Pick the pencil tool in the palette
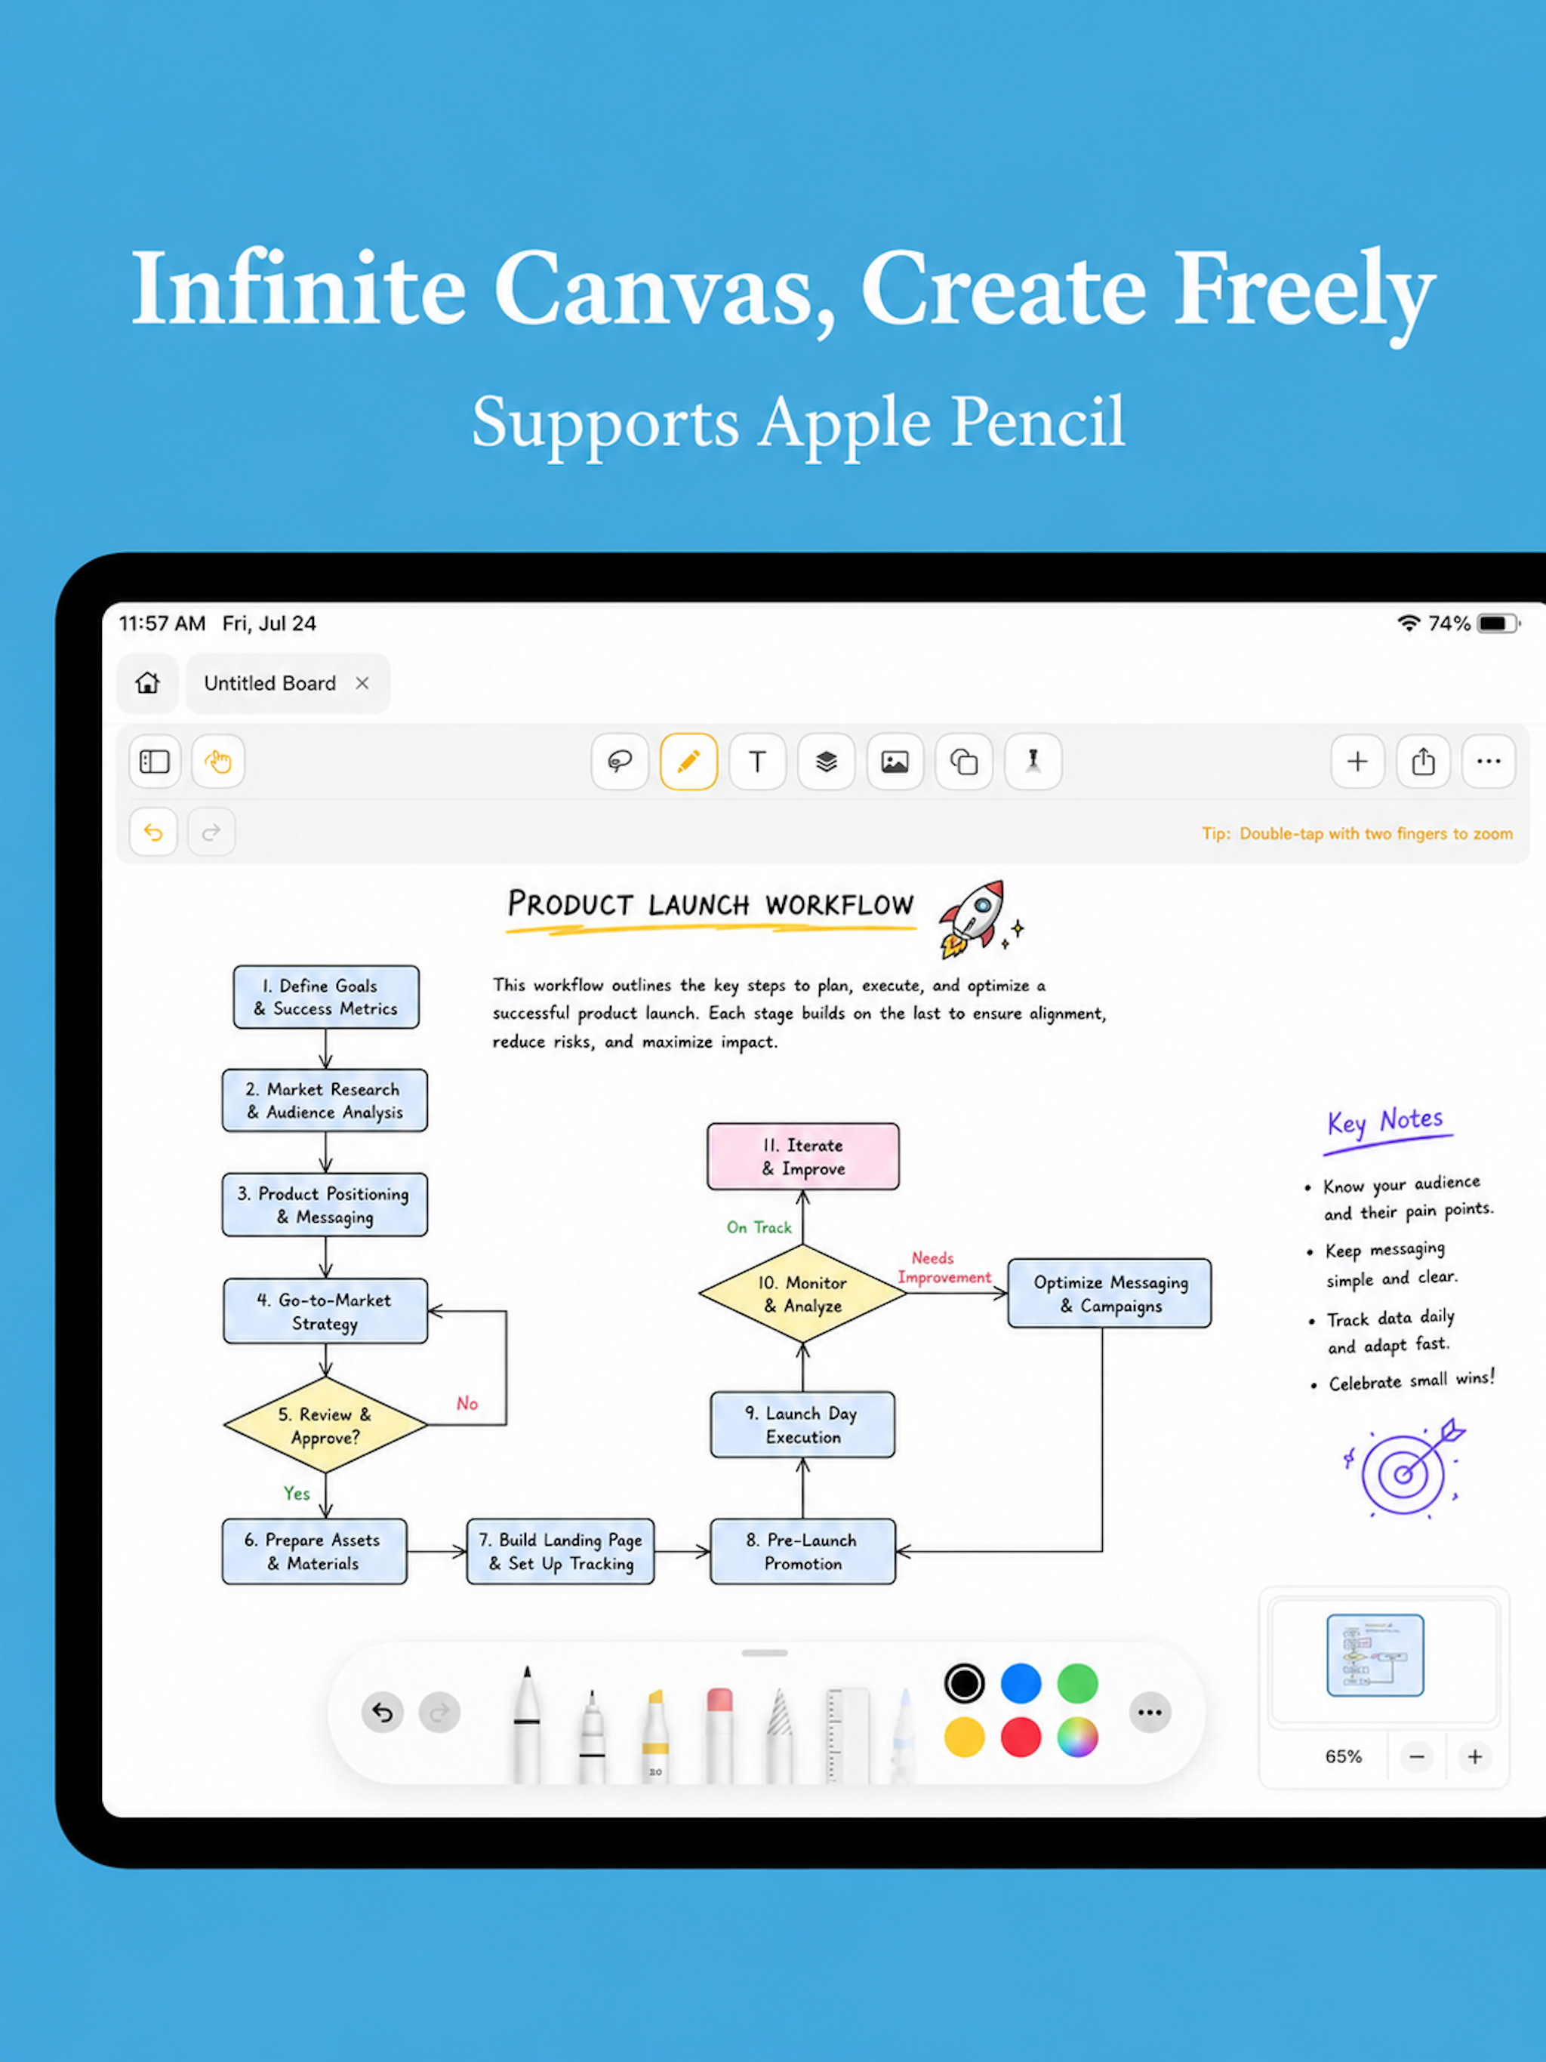 [x=780, y=1737]
